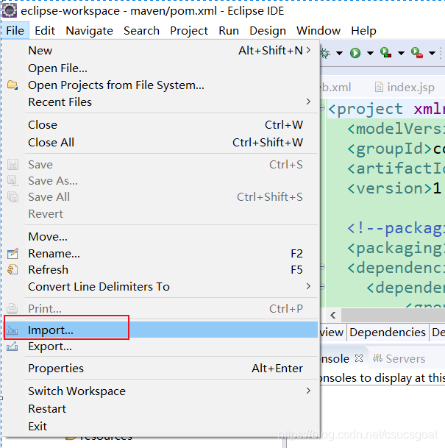Open dropdown arrow next to Debug icon
445x448 pixels.
pos(339,53)
